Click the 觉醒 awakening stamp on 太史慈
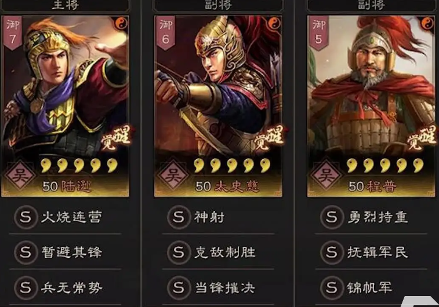Viewport: 439px width, 307px height. tap(269, 138)
